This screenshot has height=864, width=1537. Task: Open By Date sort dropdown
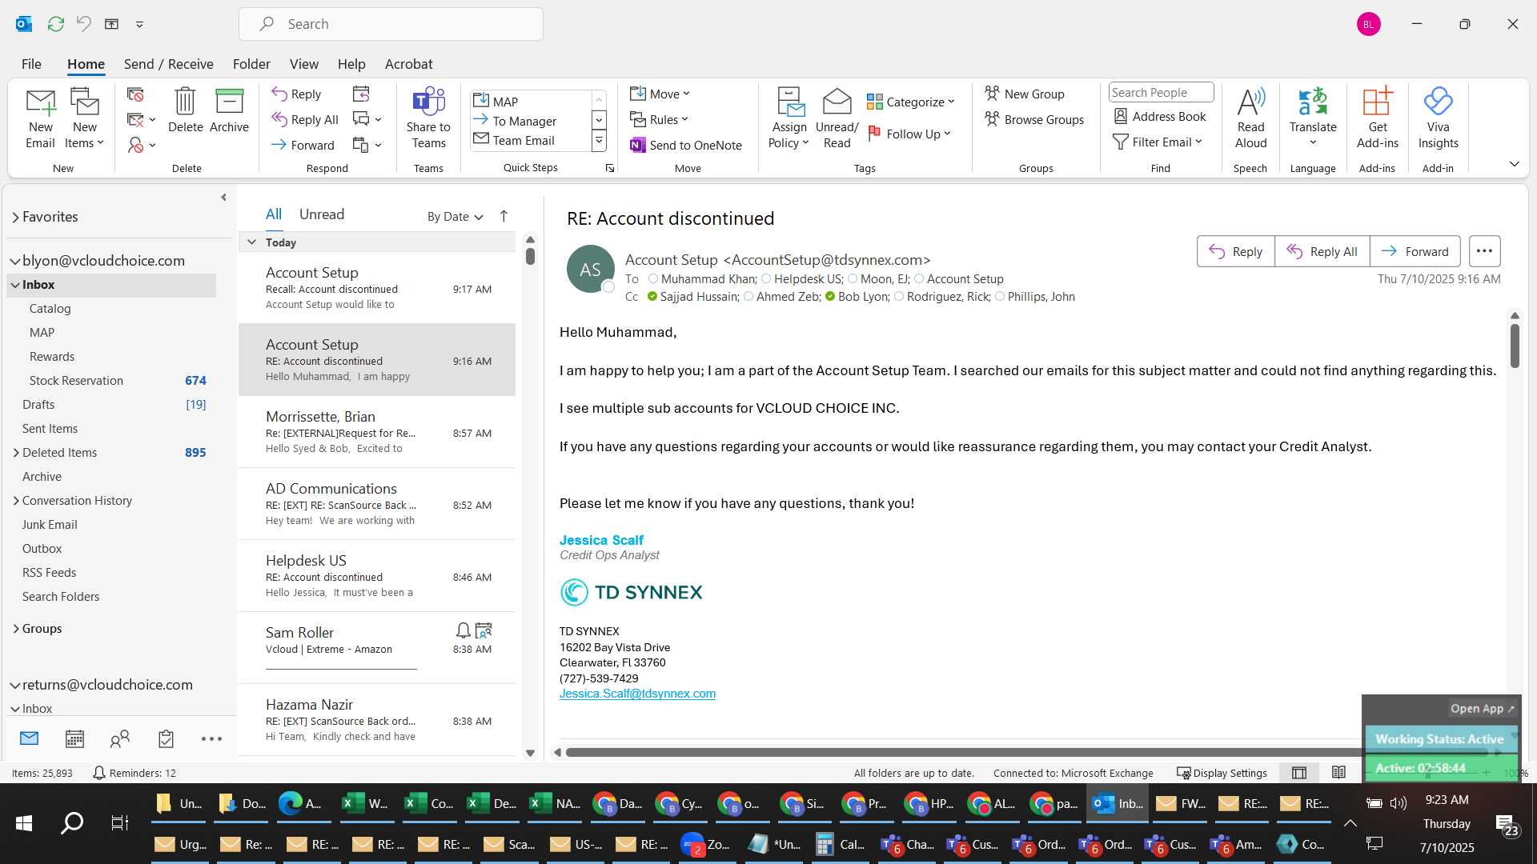click(x=455, y=216)
